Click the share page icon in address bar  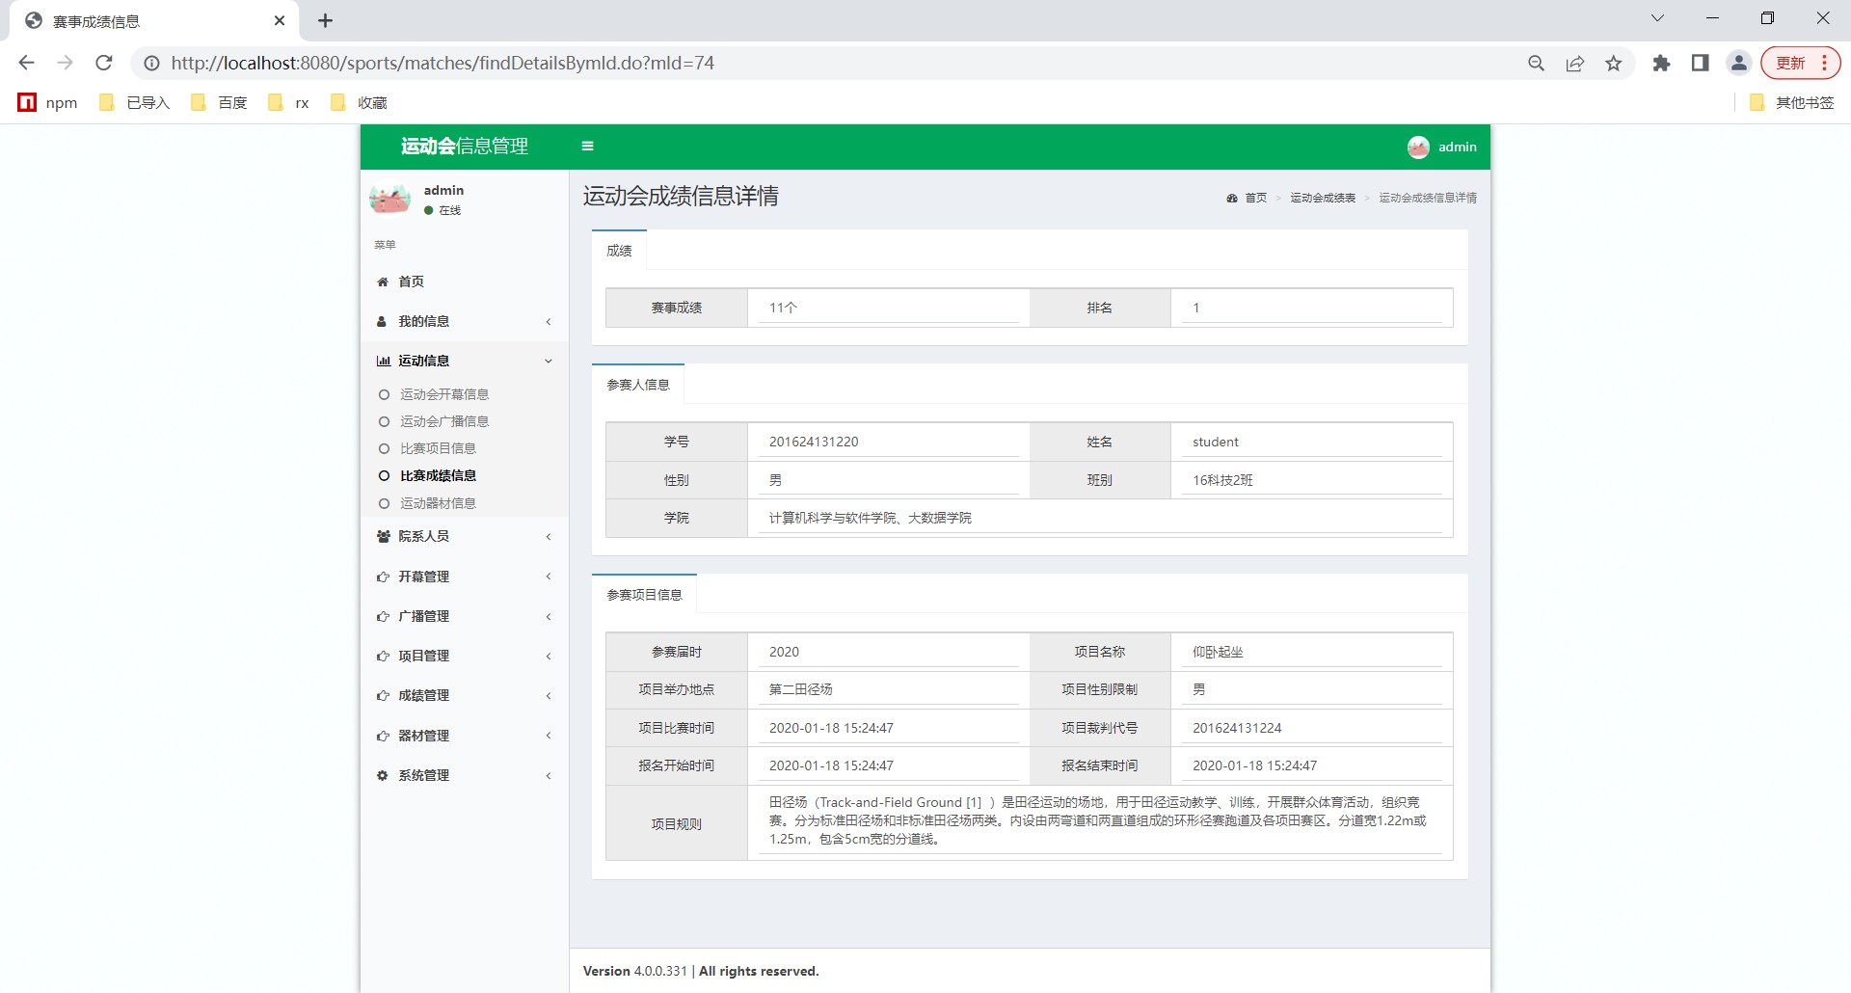[1575, 63]
